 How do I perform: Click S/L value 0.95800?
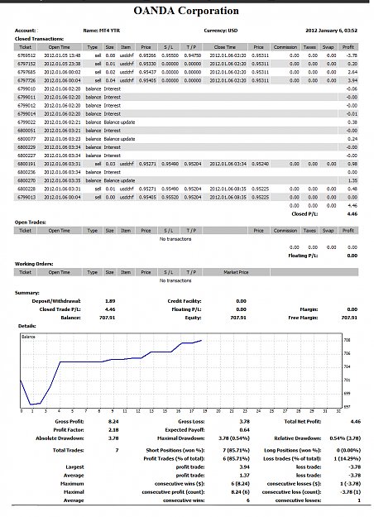coord(170,55)
